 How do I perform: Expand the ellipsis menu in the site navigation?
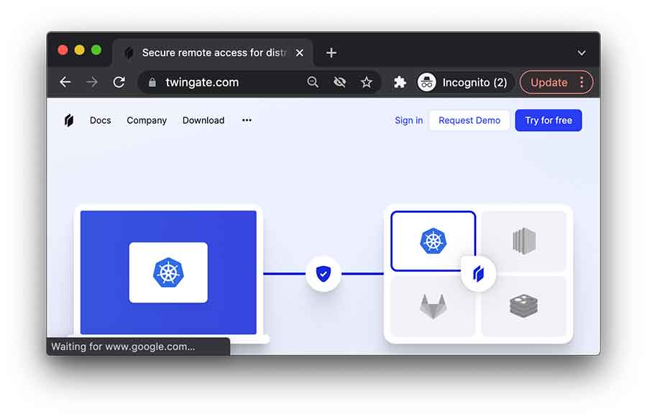pyautogui.click(x=247, y=120)
